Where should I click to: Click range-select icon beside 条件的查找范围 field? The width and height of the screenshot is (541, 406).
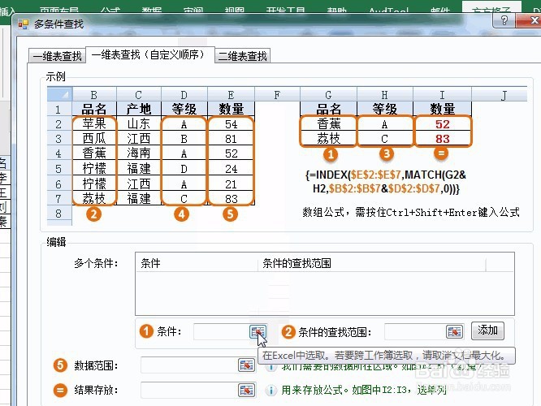pyautogui.click(x=454, y=332)
